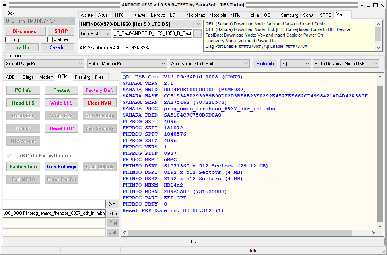Click the PC Info button

23,90
